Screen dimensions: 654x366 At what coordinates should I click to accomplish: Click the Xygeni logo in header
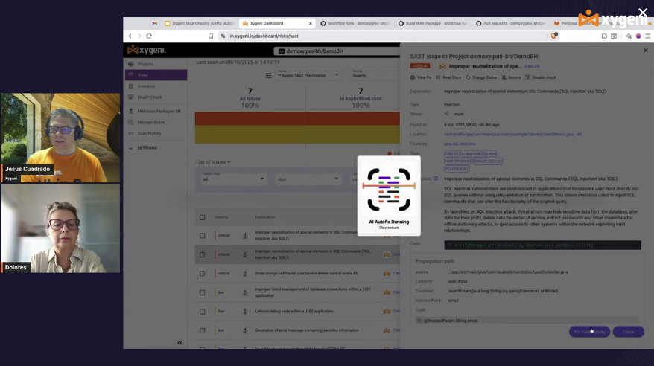[x=147, y=51]
